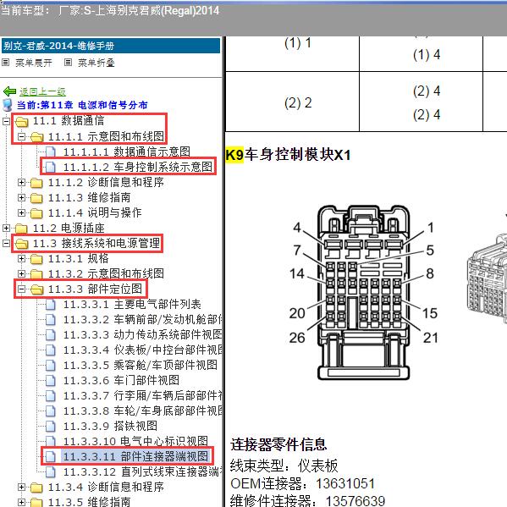Click folder icon of 11.3.3 部件定位图

tap(36, 289)
